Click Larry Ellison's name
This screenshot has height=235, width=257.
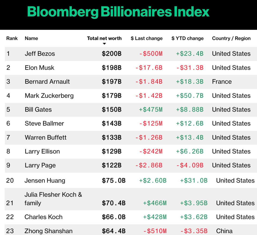tap(42, 151)
